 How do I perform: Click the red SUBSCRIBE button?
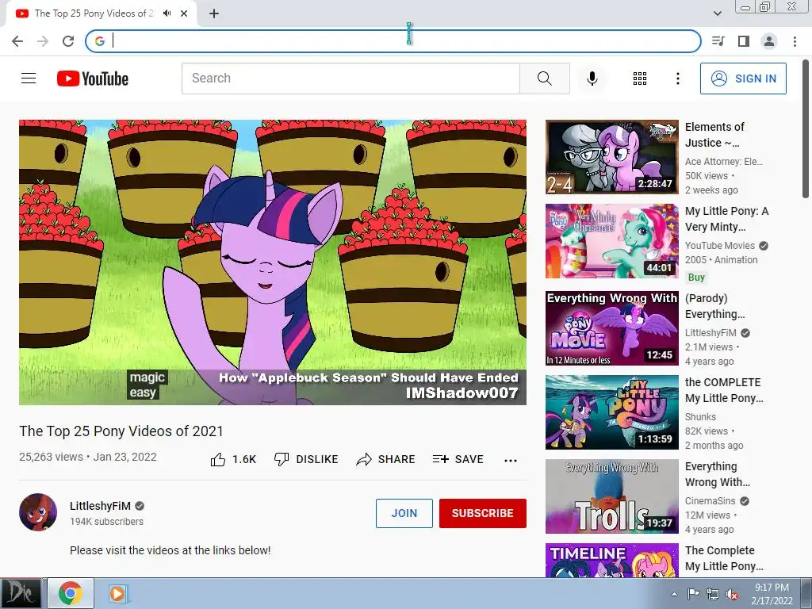pyautogui.click(x=483, y=513)
